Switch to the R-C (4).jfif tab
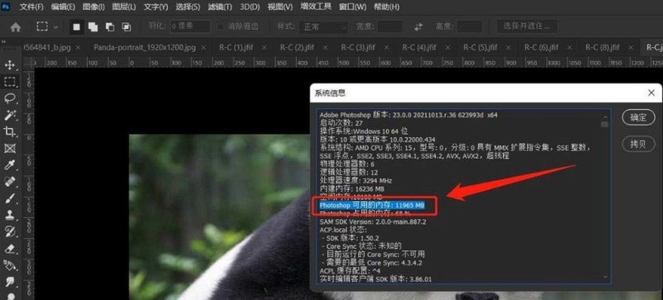Viewport: 663px width, 300px height. point(419,47)
